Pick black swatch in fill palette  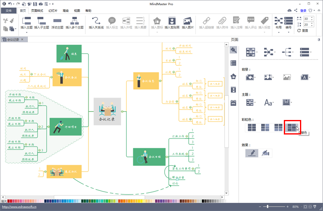pyautogui.click(x=203, y=201)
